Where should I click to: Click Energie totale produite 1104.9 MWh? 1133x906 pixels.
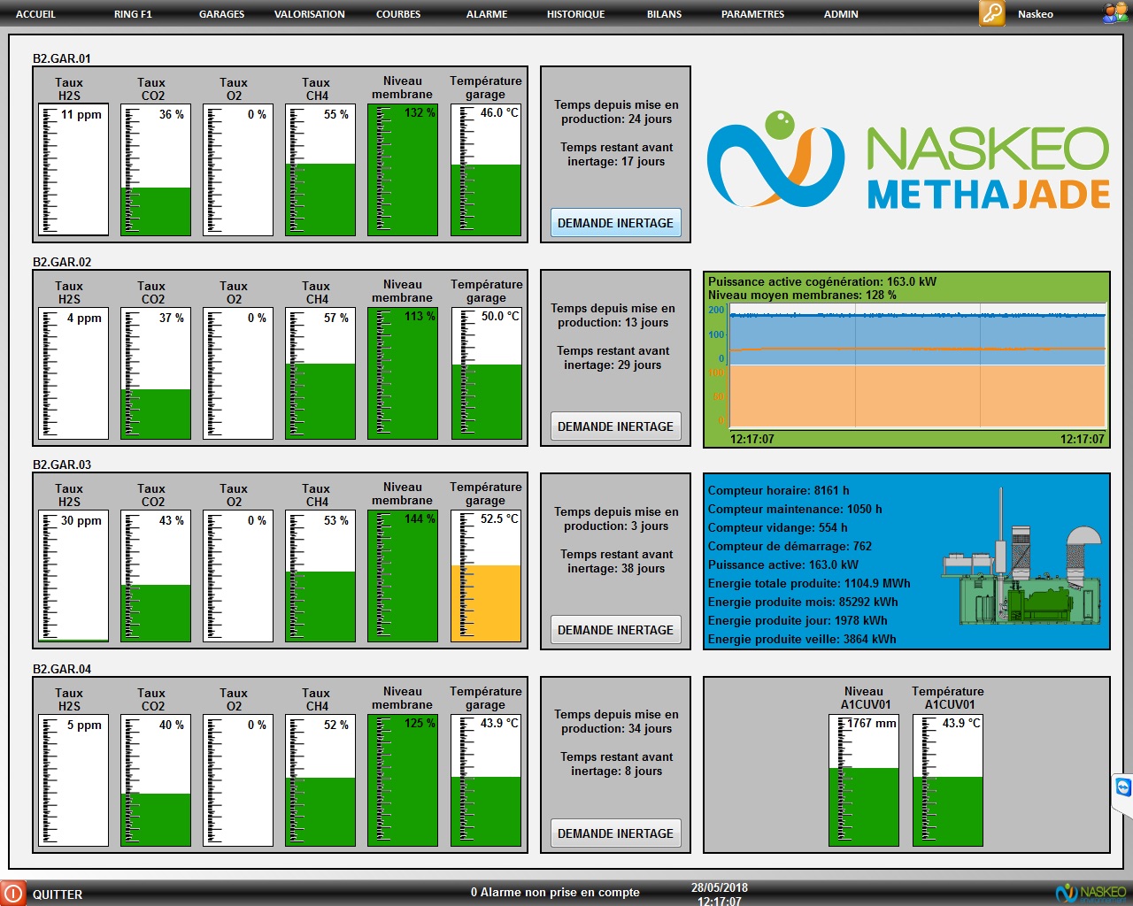pos(809,583)
